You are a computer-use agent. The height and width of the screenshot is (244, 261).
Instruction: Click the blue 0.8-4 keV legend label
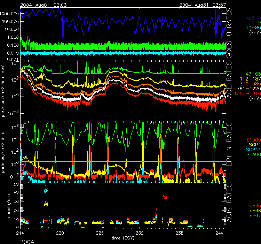click(x=252, y=18)
